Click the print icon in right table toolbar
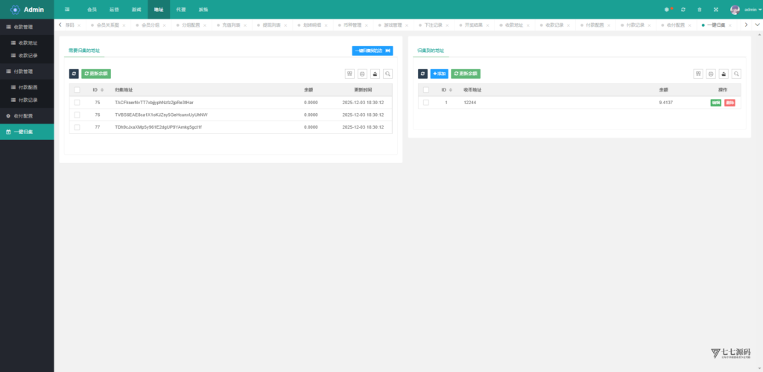 click(711, 74)
